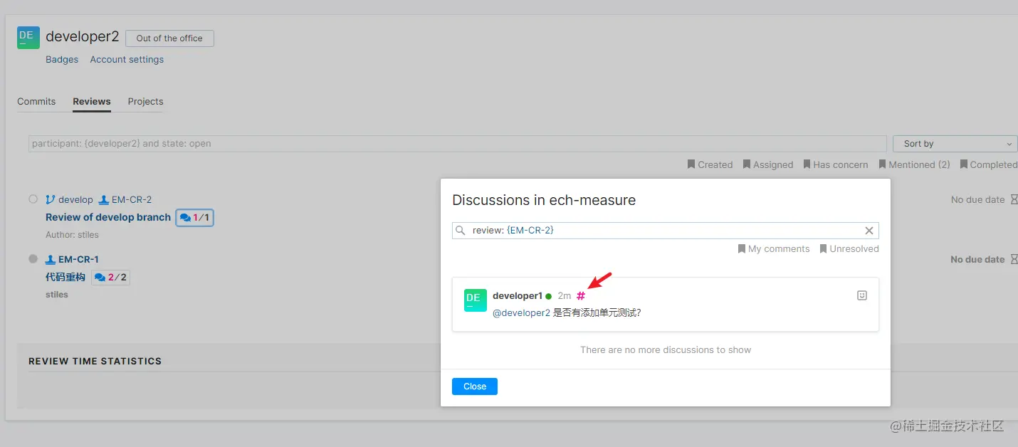1018x447 pixels.
Task: Select the open circle for EM-CR-2 review
Action: (33, 199)
